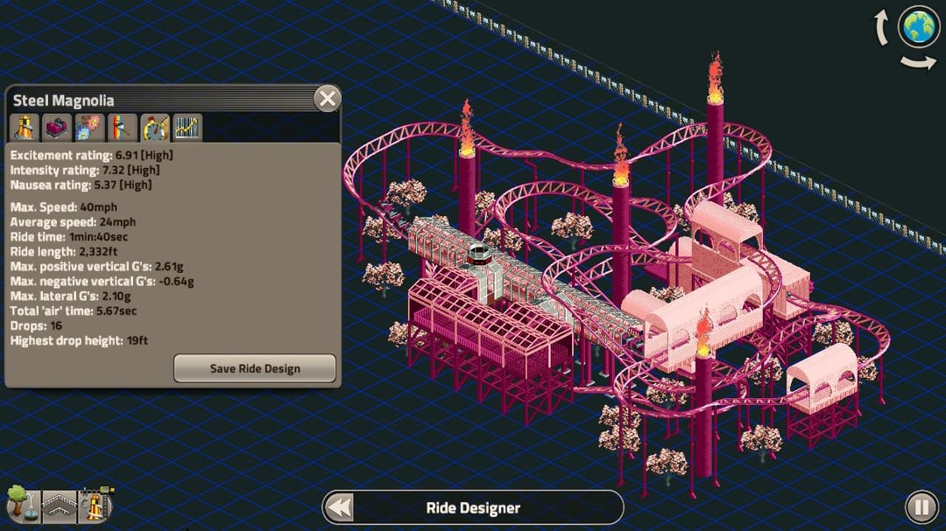
Task: Rotate the view using the upper-left curved arrow
Action: 884,30
